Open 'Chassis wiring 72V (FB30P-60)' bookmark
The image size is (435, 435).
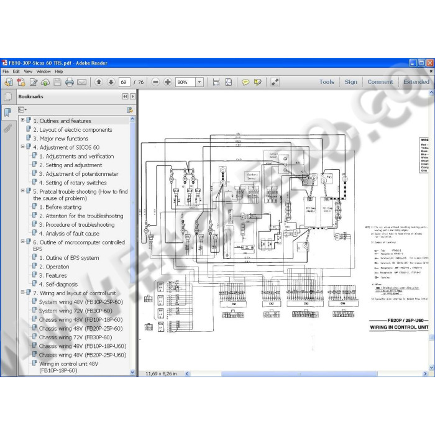tap(75, 337)
